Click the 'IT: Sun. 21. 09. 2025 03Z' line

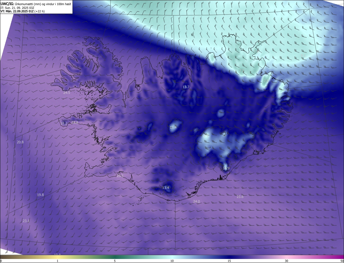click(17, 8)
